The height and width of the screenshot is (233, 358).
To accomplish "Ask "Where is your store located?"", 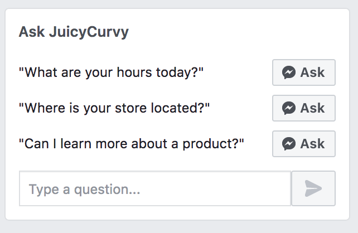I will (304, 108).
